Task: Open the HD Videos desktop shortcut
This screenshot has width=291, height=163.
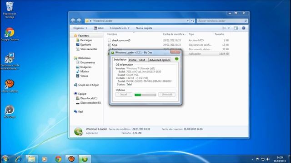Action: (x=10, y=112)
